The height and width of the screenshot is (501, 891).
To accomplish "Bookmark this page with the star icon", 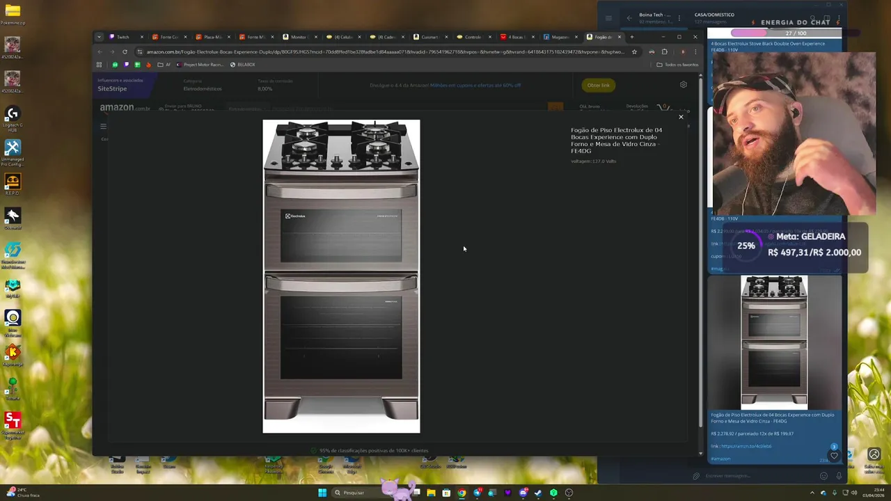I will point(634,51).
